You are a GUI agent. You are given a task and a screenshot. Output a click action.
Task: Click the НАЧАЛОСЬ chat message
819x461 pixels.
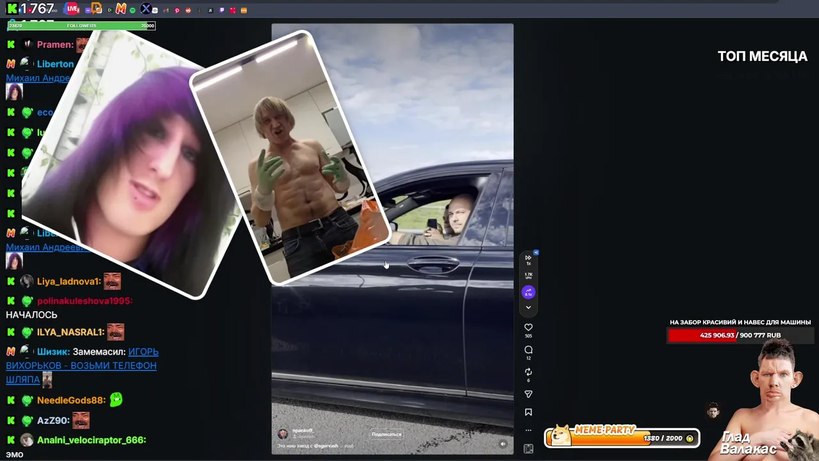coord(31,315)
